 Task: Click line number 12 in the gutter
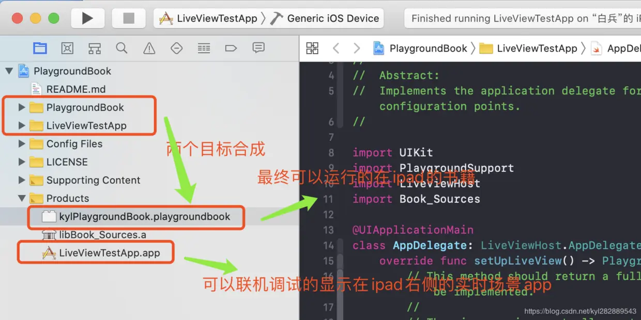coord(329,214)
